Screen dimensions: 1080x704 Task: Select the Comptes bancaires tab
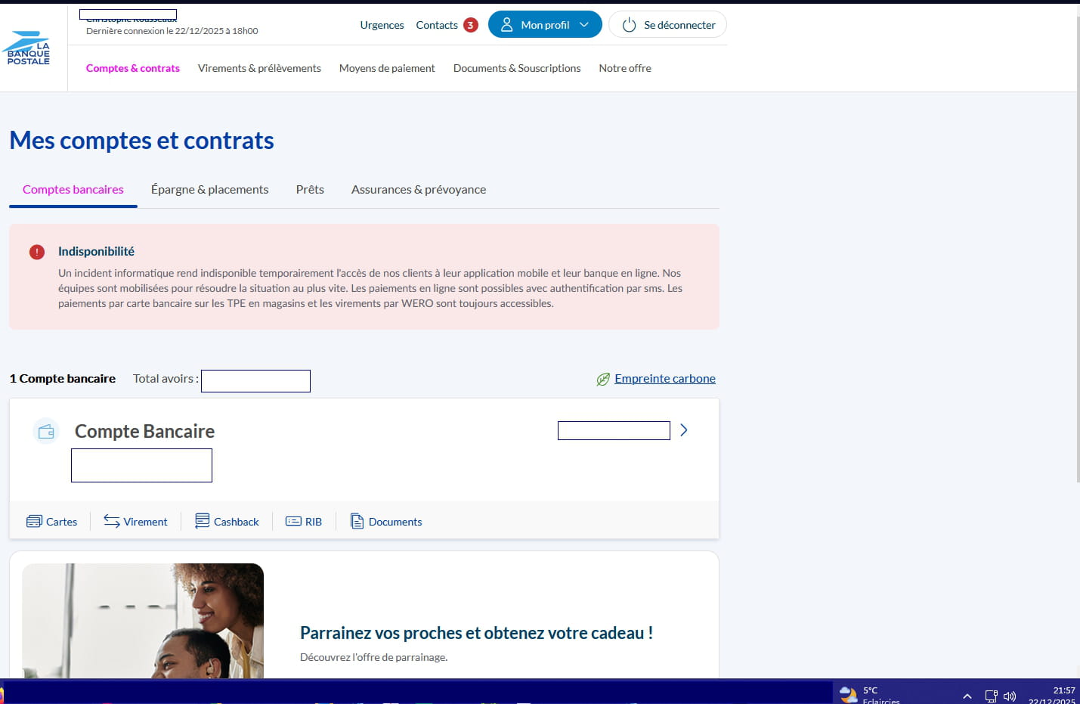coord(73,190)
